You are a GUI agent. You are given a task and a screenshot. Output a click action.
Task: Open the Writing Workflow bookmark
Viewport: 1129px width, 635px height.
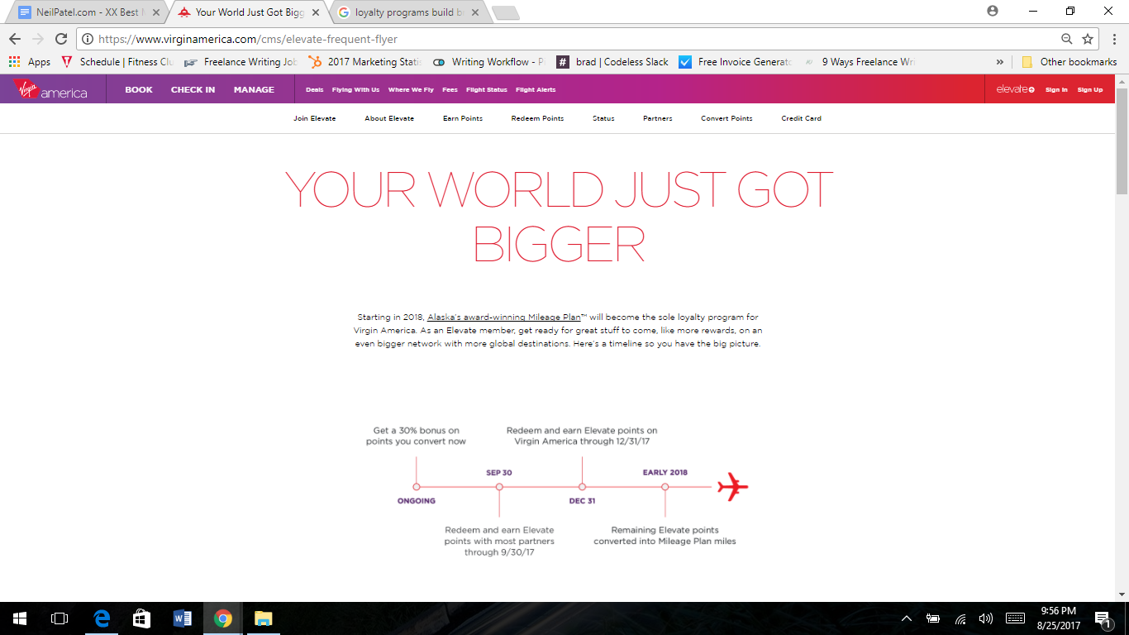(488, 62)
